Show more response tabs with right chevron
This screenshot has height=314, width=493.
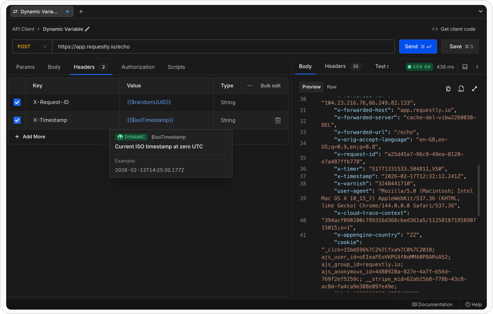tap(477, 67)
